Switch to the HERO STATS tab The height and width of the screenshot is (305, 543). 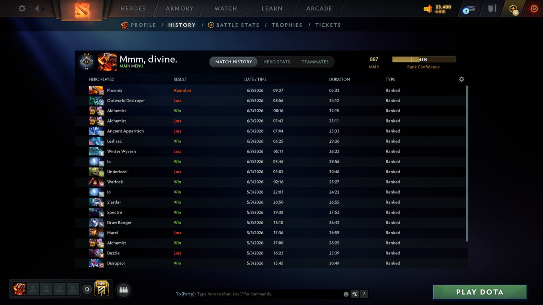click(277, 62)
